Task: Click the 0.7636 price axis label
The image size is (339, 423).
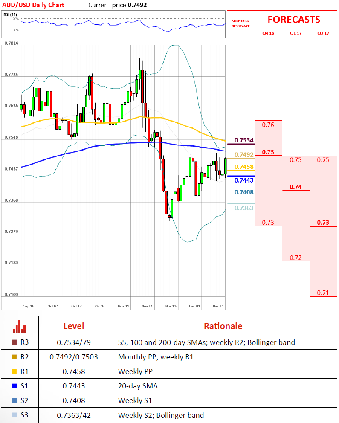Action: click(12, 106)
